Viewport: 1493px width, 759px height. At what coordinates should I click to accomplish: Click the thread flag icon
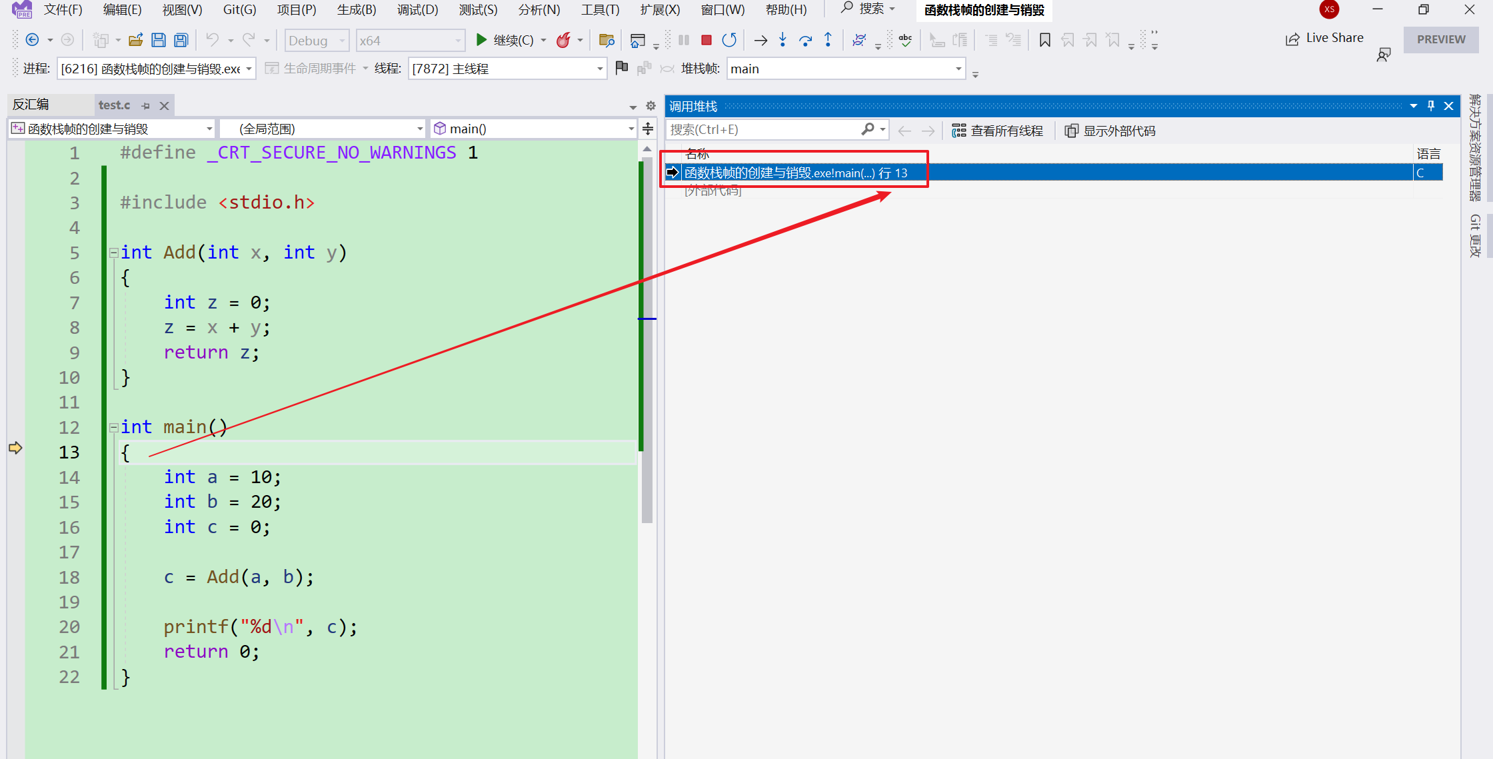tap(622, 67)
